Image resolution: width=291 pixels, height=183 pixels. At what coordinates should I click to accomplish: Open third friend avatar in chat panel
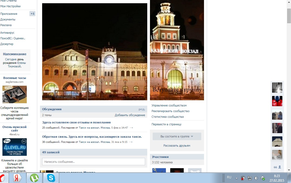pos(277,115)
